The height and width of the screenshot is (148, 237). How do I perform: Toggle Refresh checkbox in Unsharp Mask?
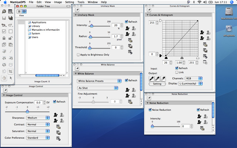pos(126,21)
